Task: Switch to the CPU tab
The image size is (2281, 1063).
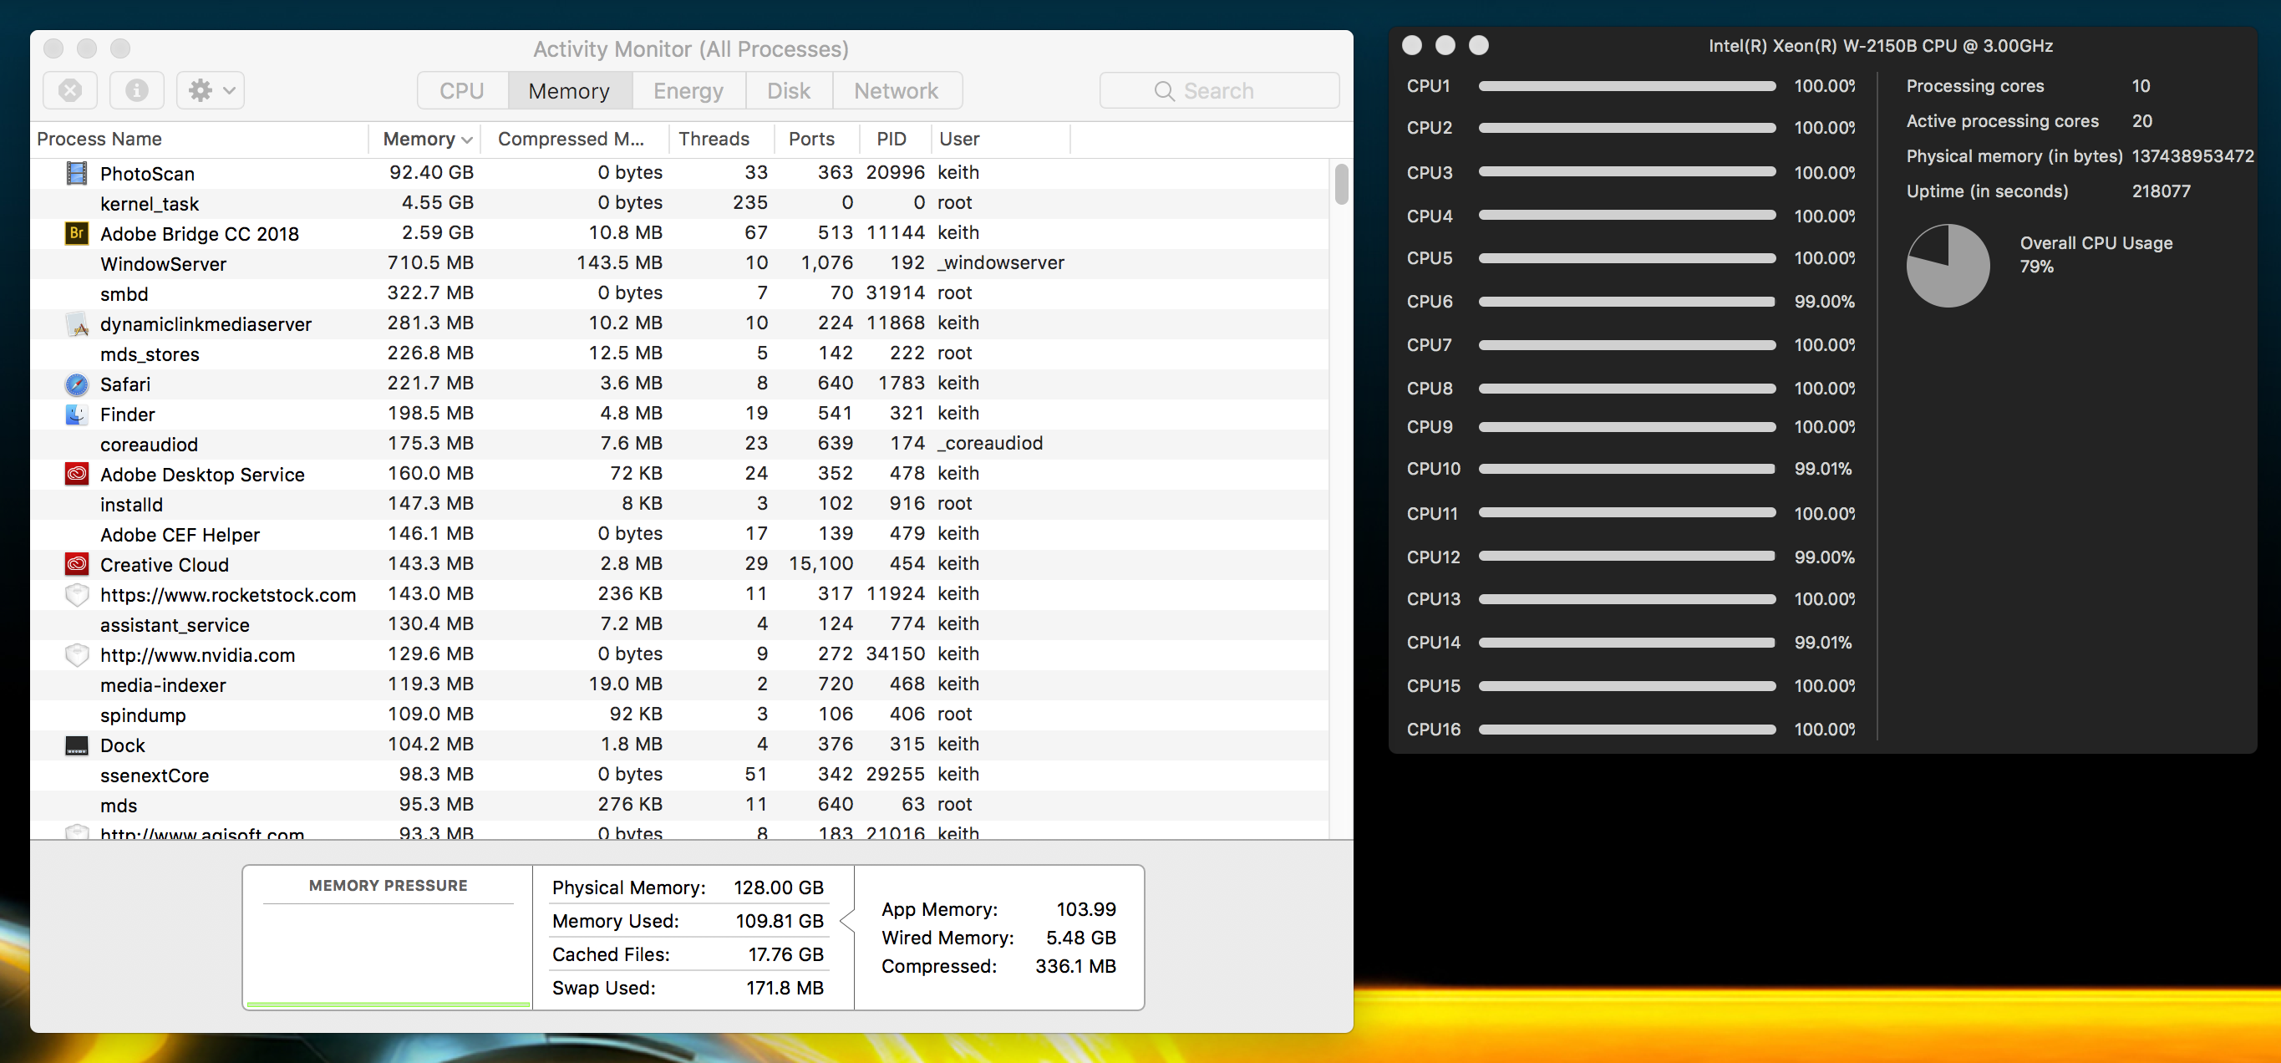Action: point(461,90)
